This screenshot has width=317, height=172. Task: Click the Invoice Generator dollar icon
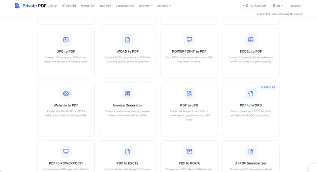click(128, 94)
